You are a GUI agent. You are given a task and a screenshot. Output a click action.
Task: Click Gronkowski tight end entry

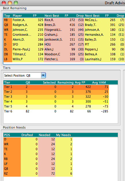(x=22, y=35)
